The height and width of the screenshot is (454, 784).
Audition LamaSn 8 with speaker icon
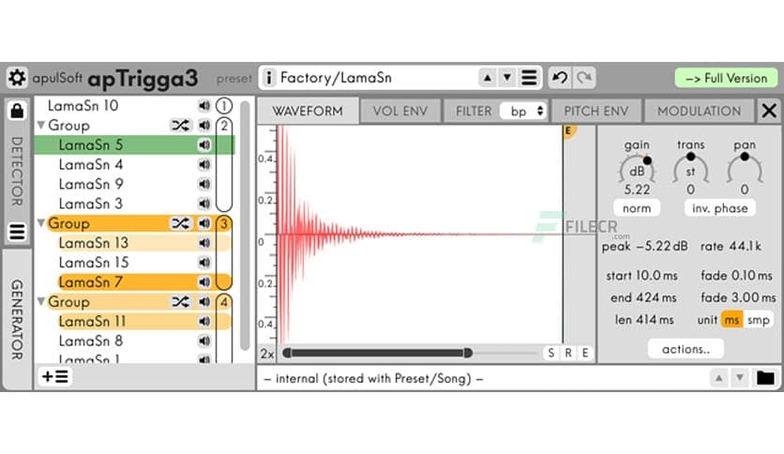coord(204,341)
